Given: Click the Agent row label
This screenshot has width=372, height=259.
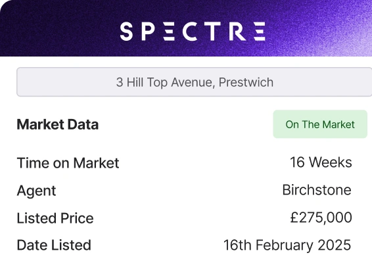Looking at the screenshot, I should click(x=36, y=191).
